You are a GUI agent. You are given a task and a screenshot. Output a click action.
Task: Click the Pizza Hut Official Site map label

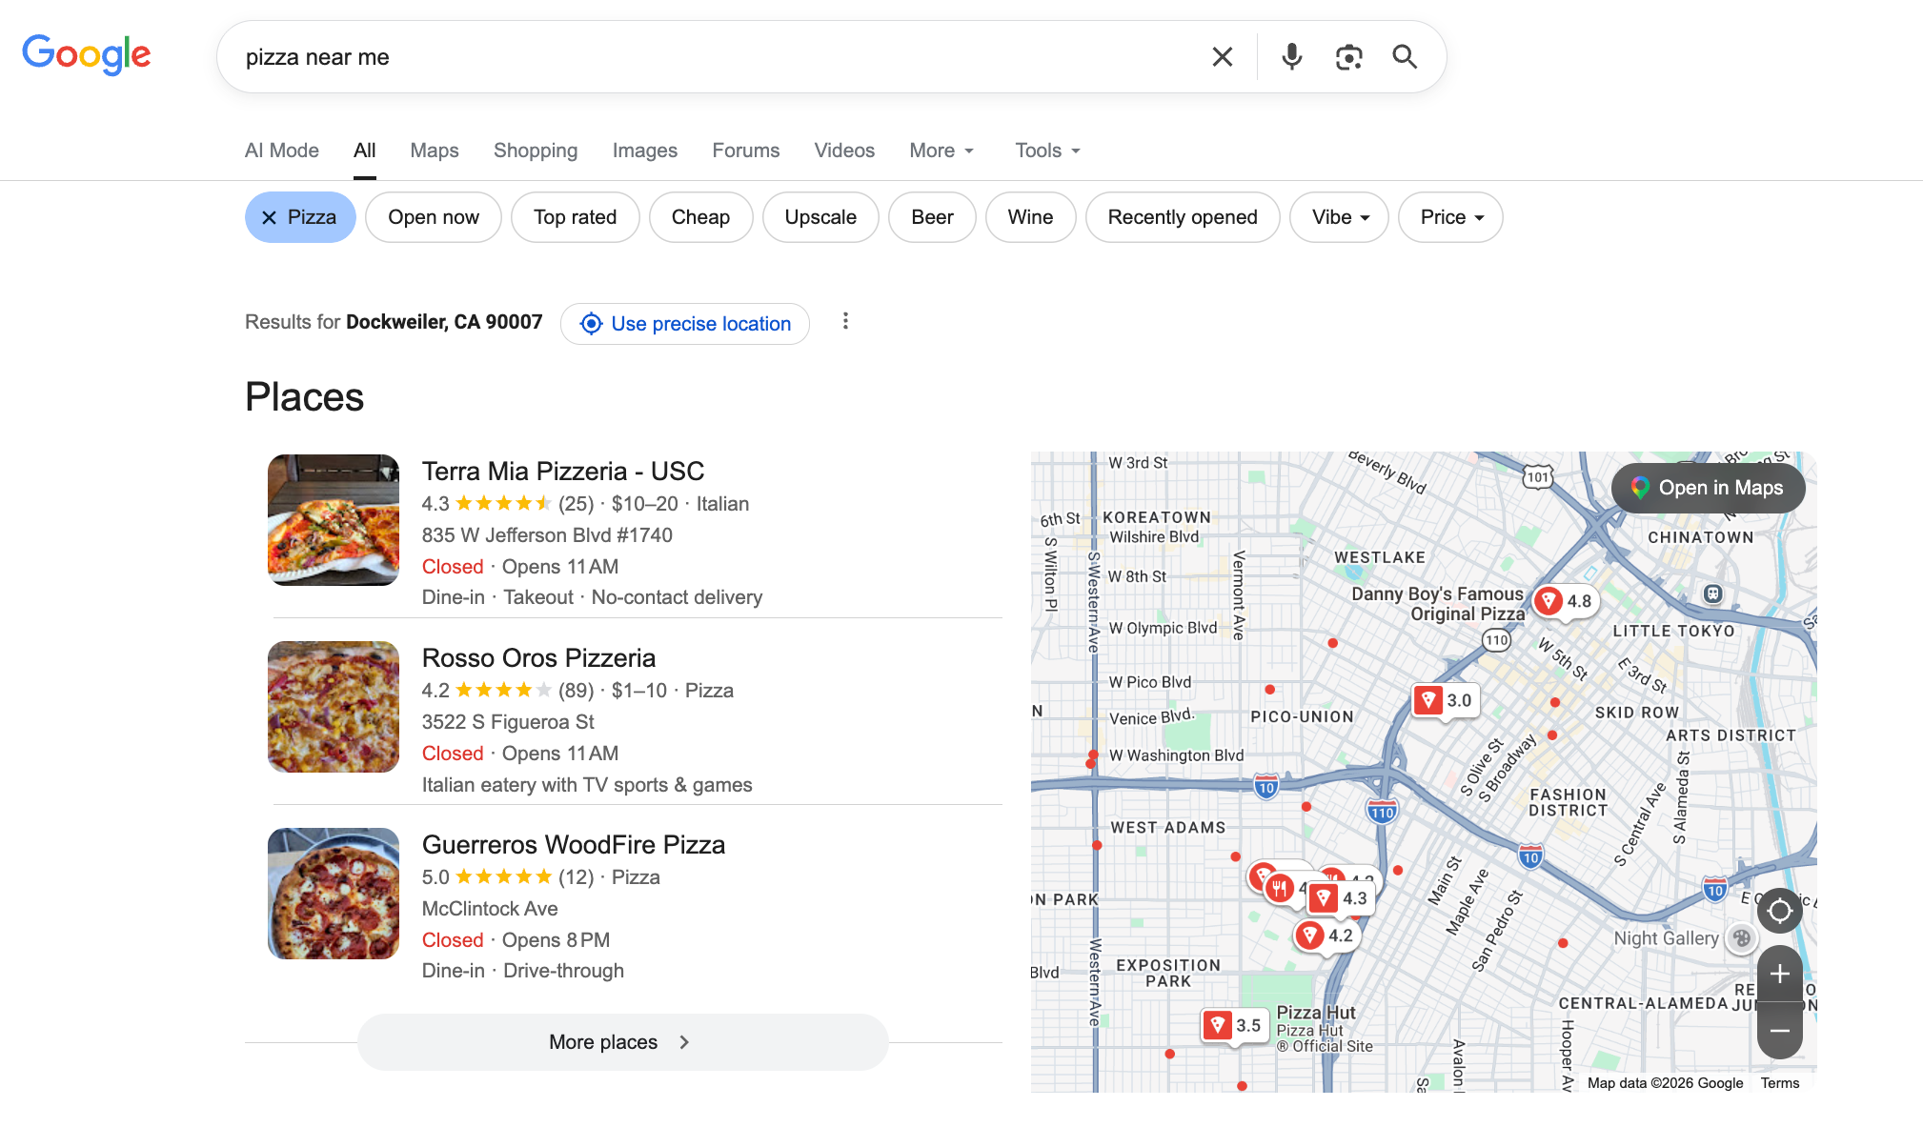click(x=1325, y=1029)
